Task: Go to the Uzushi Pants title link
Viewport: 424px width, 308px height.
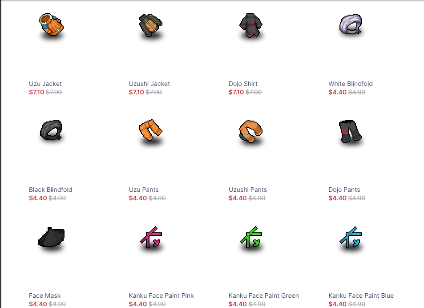Action: [248, 190]
